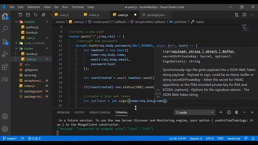Collapse all folders in explorer

pos(44,15)
